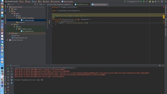167x94 pixels.
Task: Collapse the main folder arrow
Action: pos(12,14)
